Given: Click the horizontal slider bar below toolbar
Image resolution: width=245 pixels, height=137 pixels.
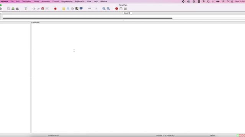Looking at the screenshot, I should pyautogui.click(x=88, y=18).
